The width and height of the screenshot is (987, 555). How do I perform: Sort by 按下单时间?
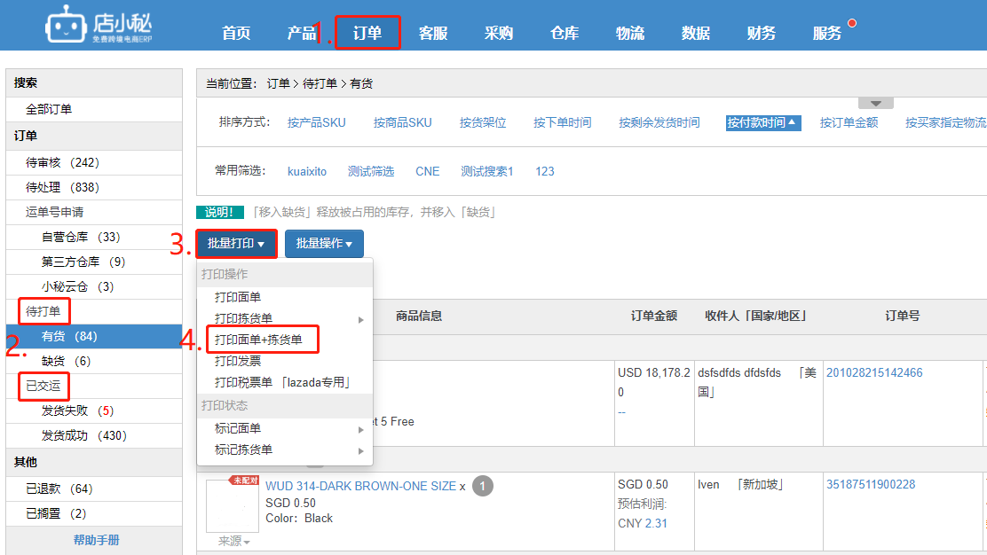tap(562, 122)
